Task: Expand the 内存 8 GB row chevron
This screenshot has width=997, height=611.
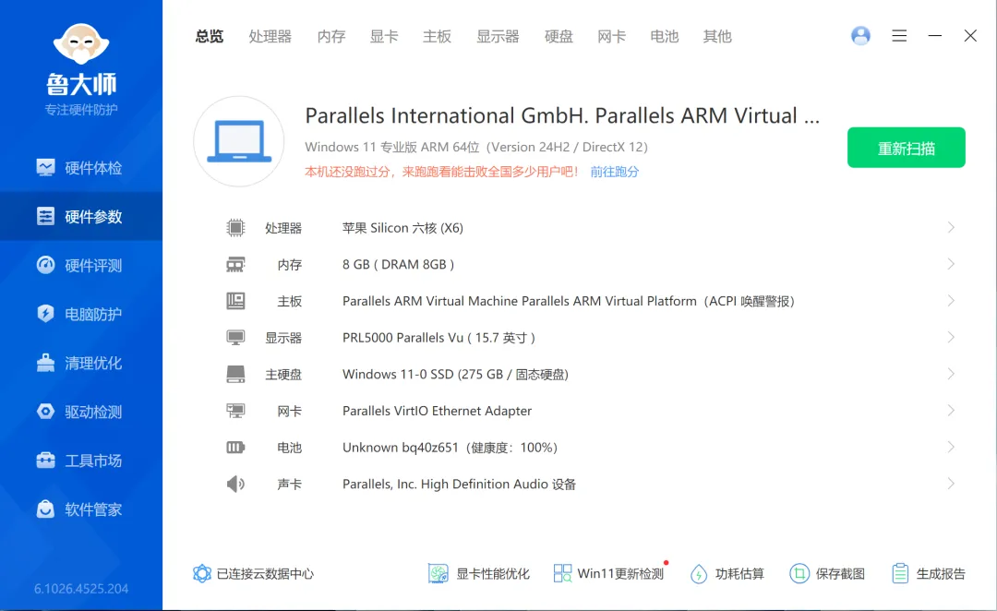Action: tap(951, 264)
